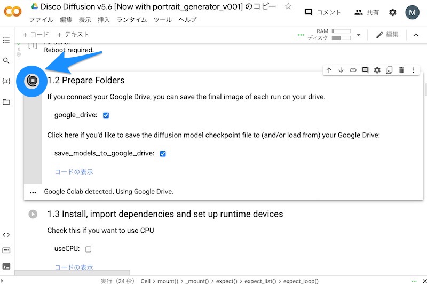
Task: Close the bottom status bar
Action: coord(424,281)
